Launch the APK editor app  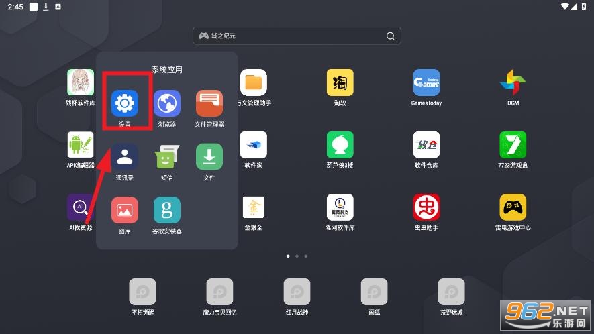click(81, 145)
